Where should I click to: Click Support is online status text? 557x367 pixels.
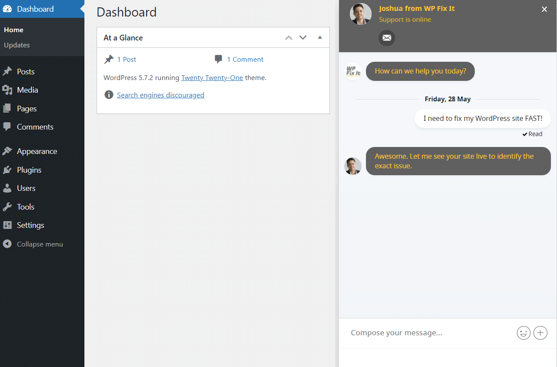(x=405, y=20)
